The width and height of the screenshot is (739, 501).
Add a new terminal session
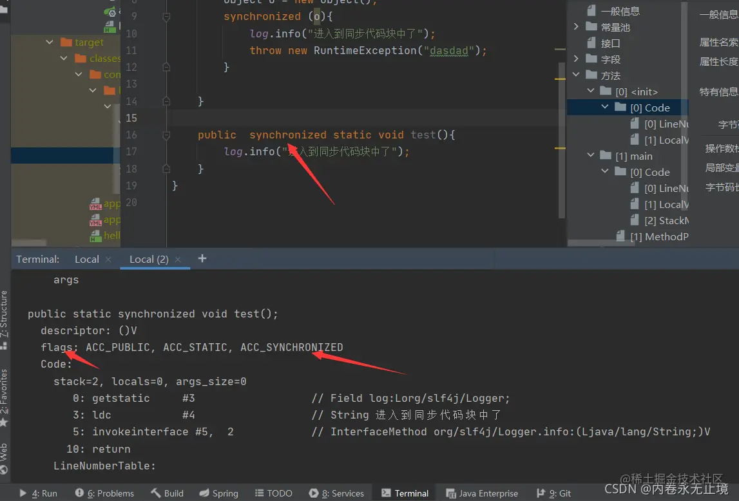tap(202, 258)
